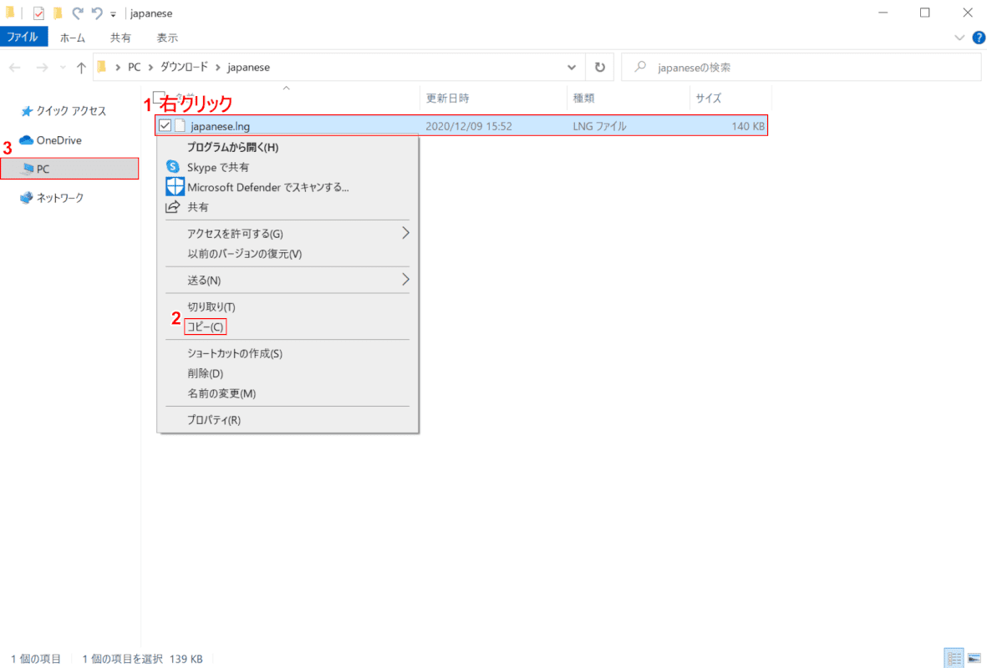Go up one folder level
This screenshot has width=987, height=668.
81,68
